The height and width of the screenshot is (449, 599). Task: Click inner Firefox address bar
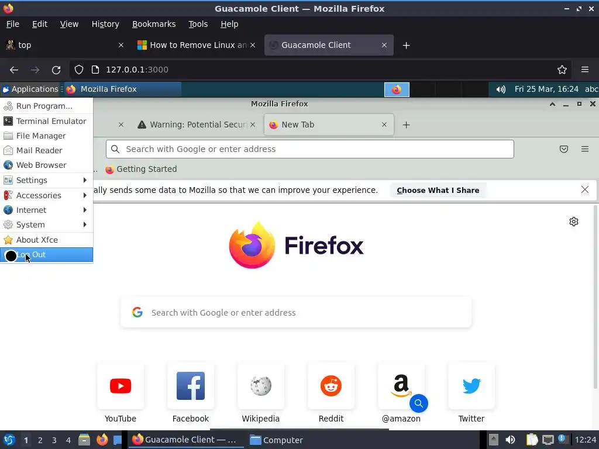click(310, 149)
